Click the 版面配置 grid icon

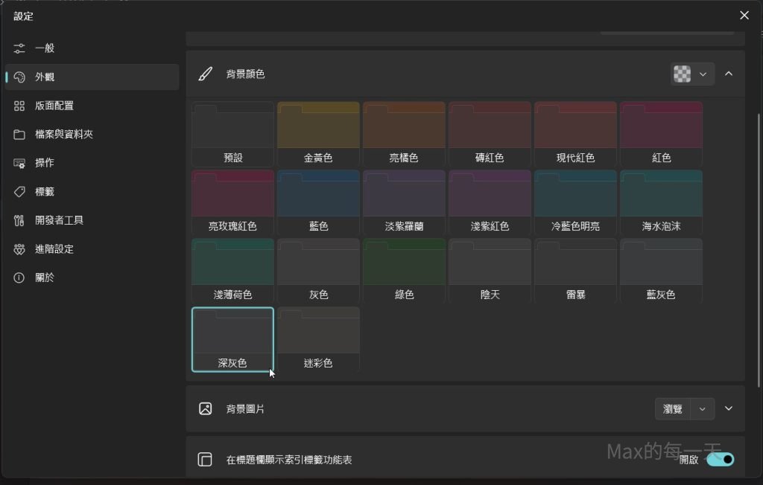coord(19,106)
